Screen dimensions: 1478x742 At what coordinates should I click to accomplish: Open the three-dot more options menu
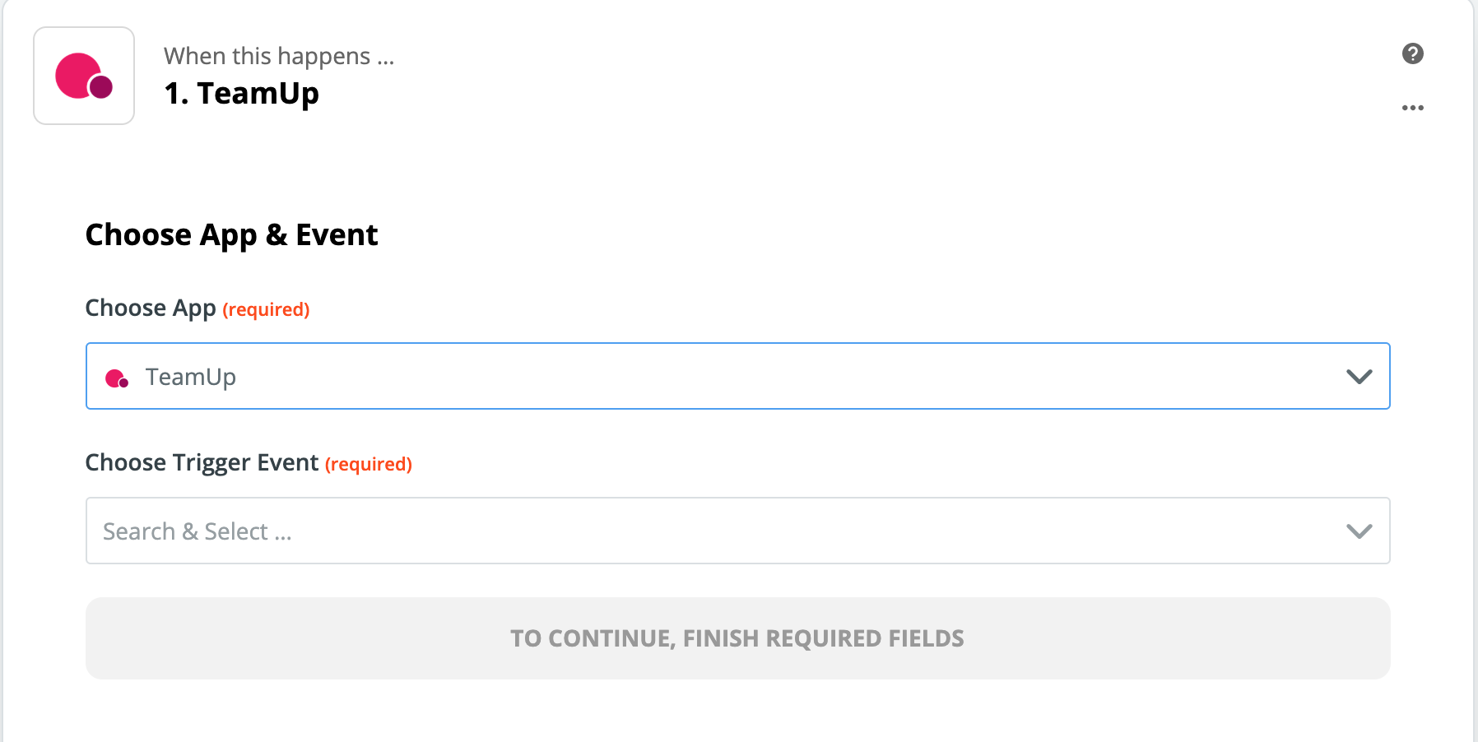(x=1412, y=108)
